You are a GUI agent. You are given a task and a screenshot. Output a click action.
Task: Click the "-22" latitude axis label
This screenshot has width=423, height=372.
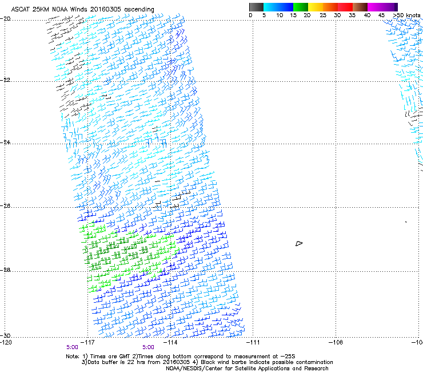[5, 80]
